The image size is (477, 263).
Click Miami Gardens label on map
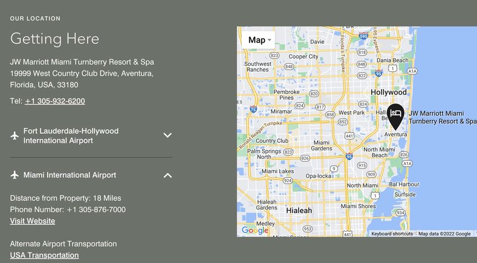click(x=322, y=145)
